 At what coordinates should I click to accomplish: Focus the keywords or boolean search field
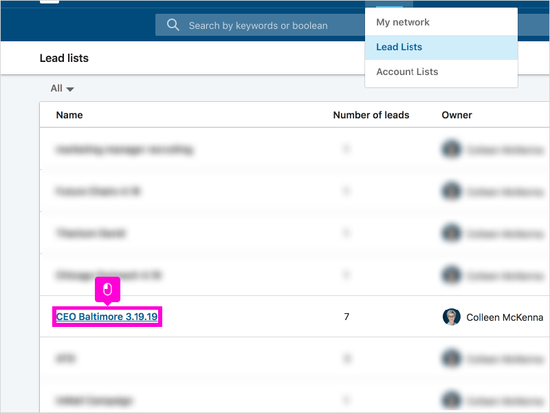[260, 25]
